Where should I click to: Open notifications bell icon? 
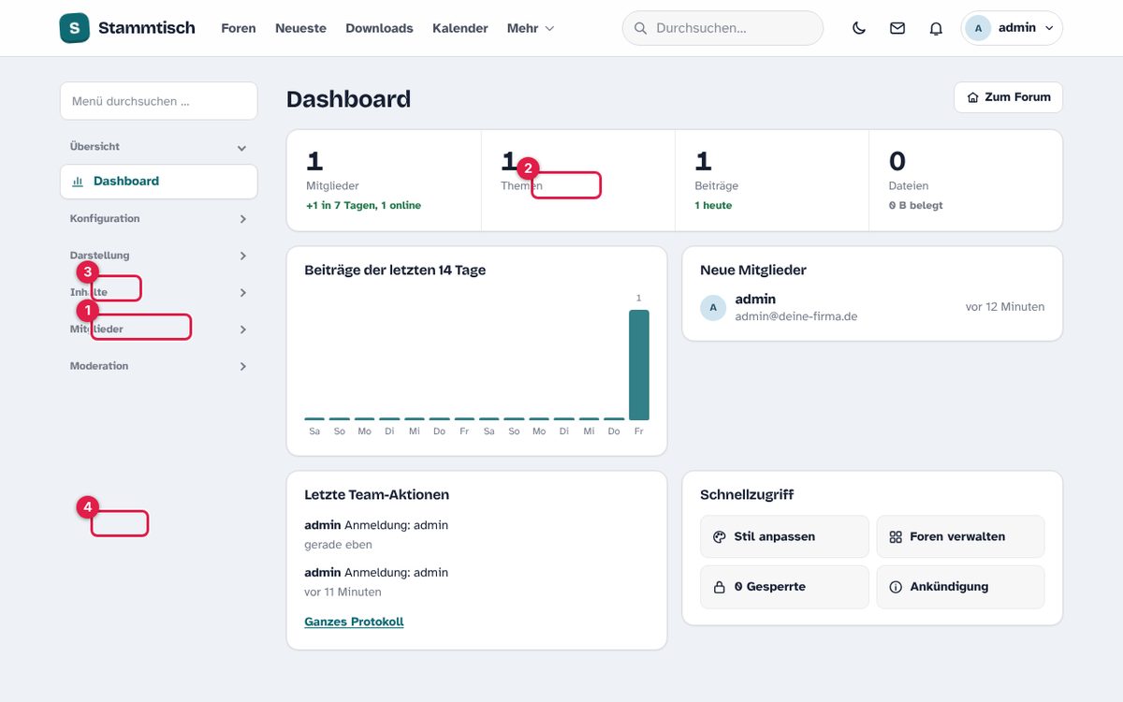(x=936, y=28)
